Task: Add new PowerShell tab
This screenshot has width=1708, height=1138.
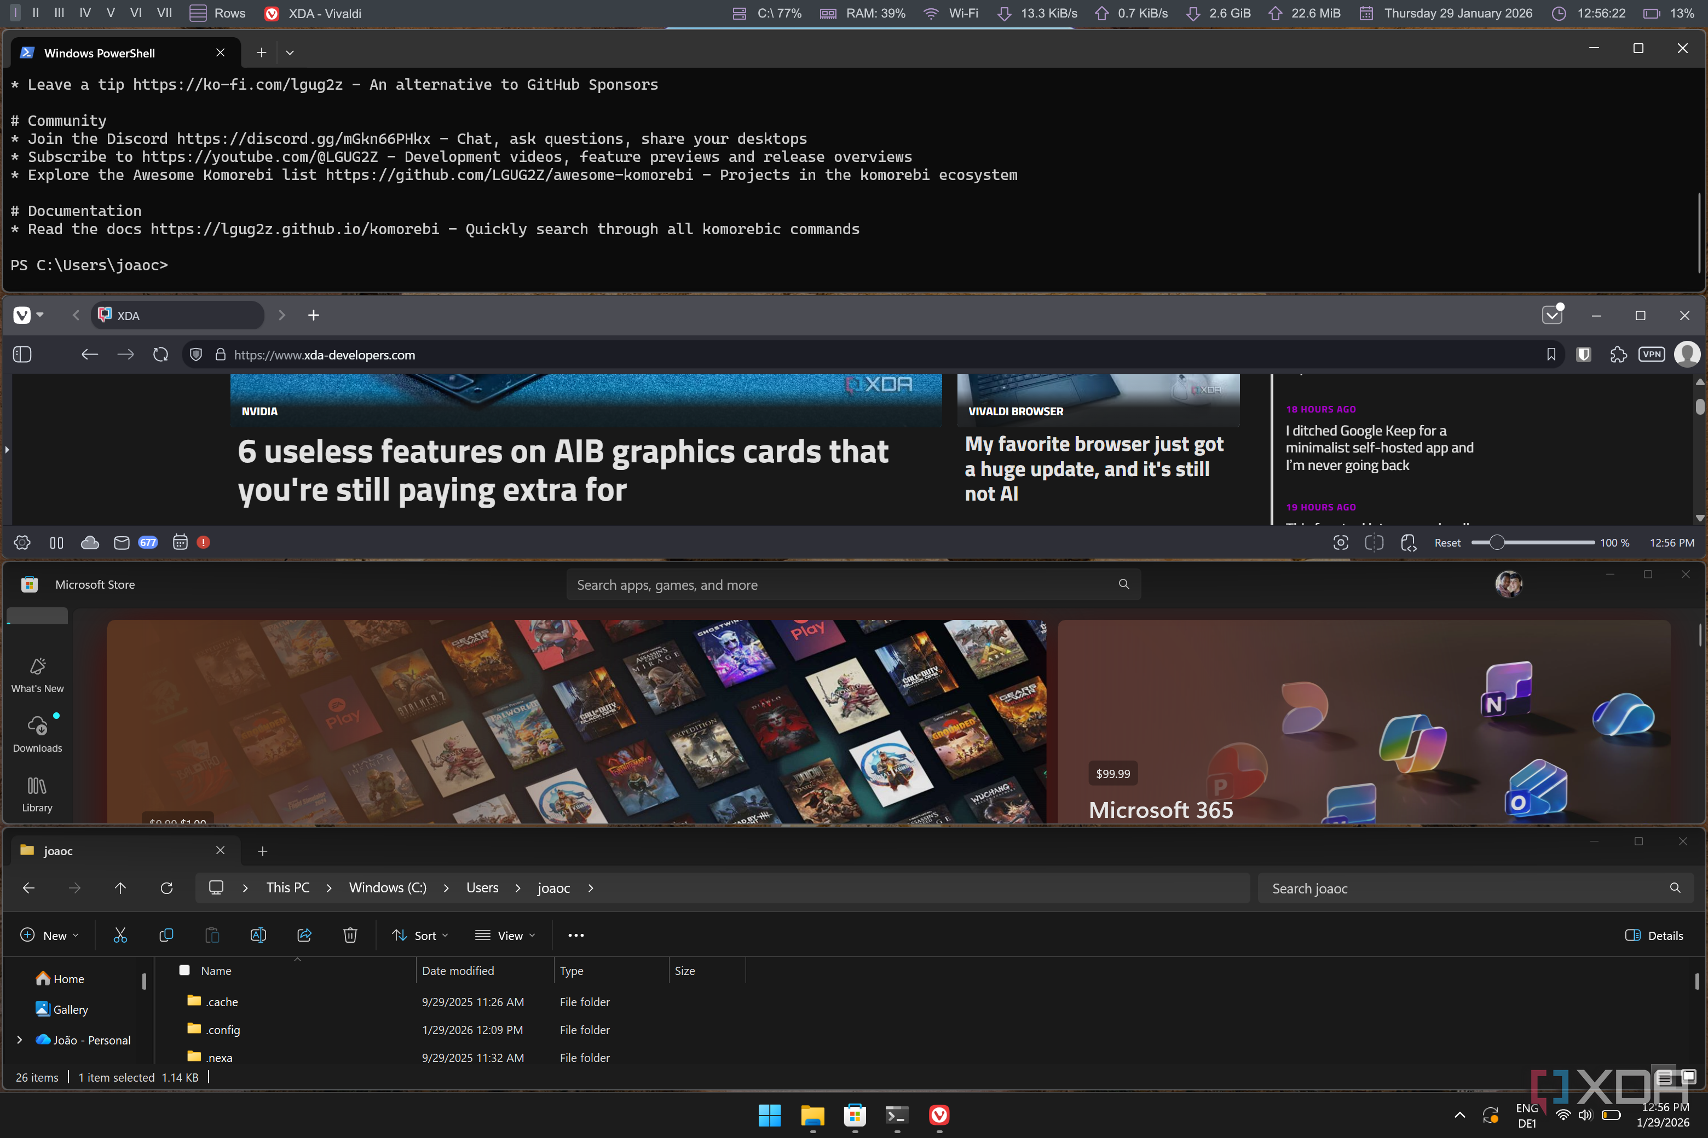Action: coord(262,53)
